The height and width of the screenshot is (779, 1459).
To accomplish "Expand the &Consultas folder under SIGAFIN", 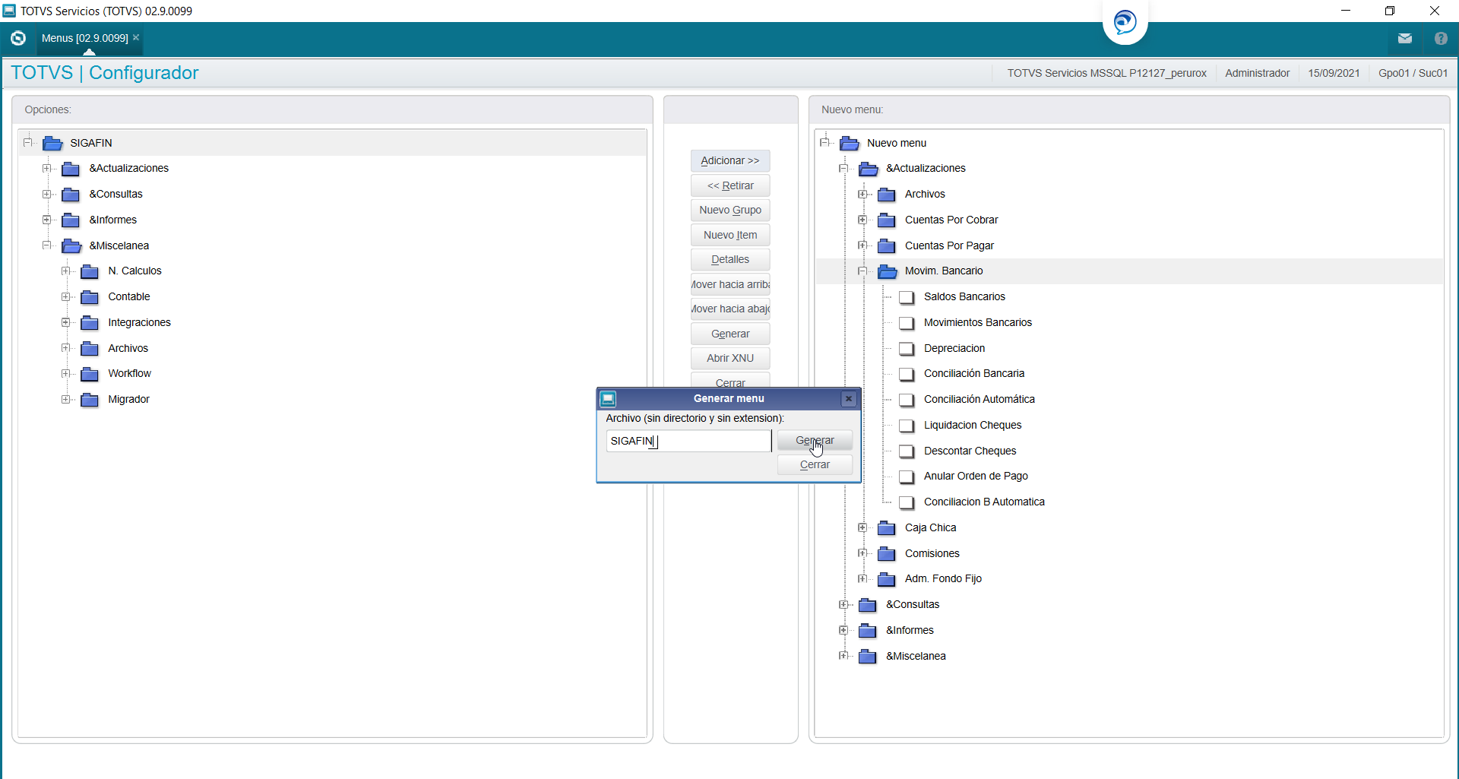I will coord(47,195).
